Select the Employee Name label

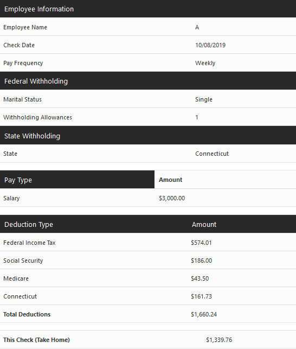point(25,27)
